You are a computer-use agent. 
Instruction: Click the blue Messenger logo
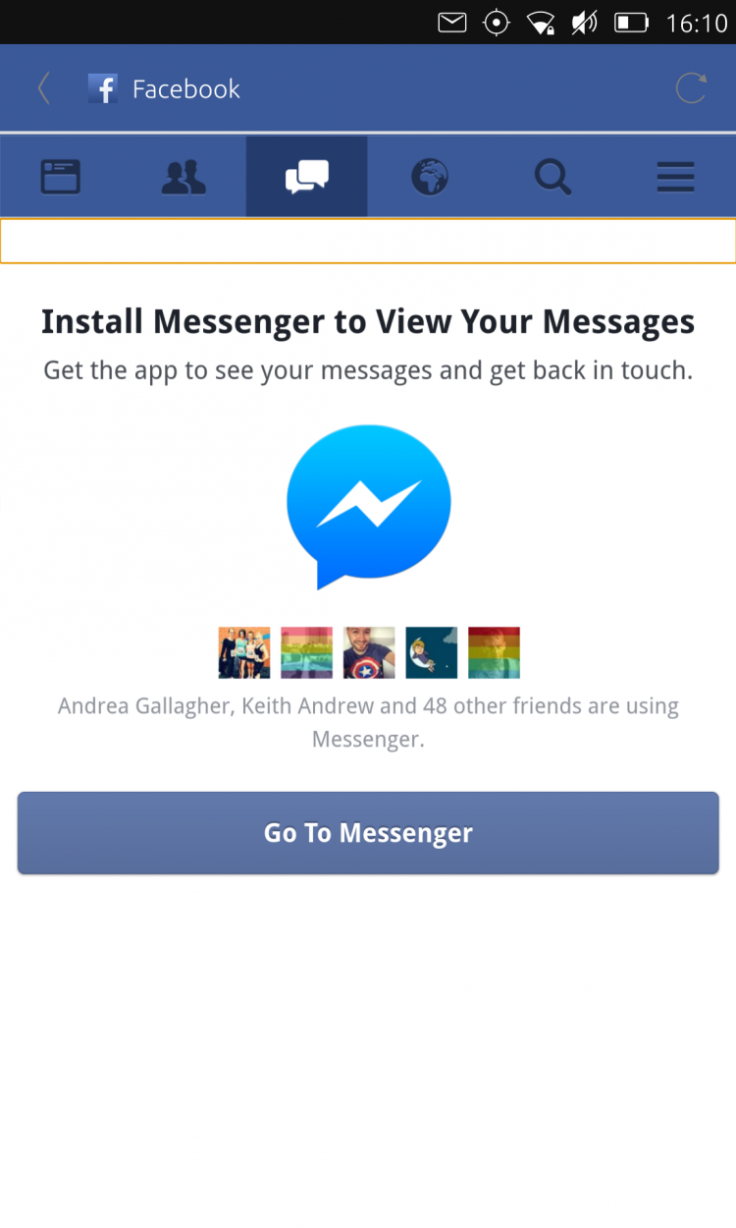(x=369, y=507)
